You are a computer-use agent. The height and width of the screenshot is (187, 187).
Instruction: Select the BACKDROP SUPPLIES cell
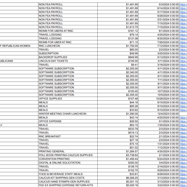(68, 57)
